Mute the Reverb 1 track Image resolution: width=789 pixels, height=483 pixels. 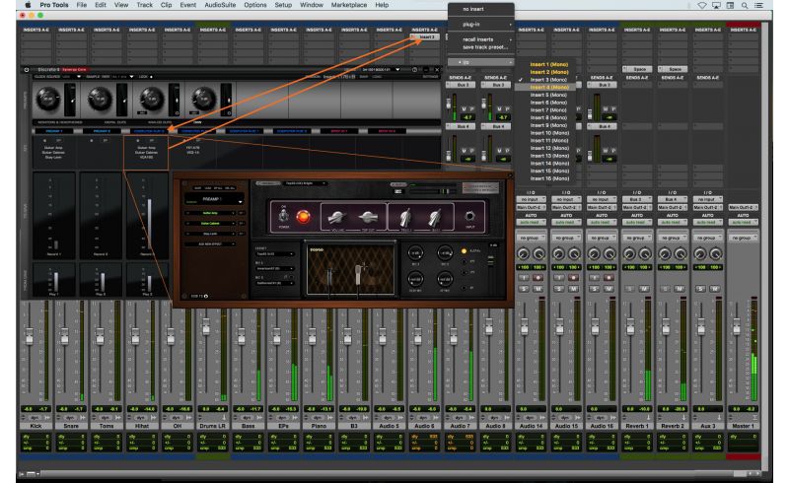(x=644, y=289)
